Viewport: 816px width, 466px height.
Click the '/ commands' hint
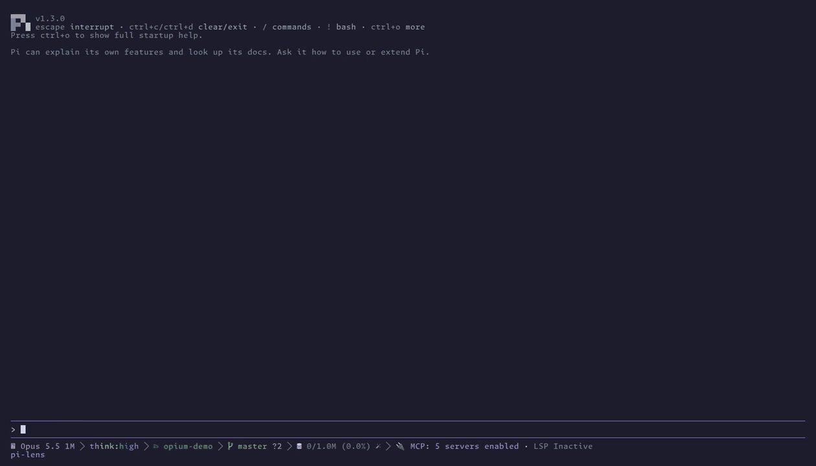(x=287, y=27)
